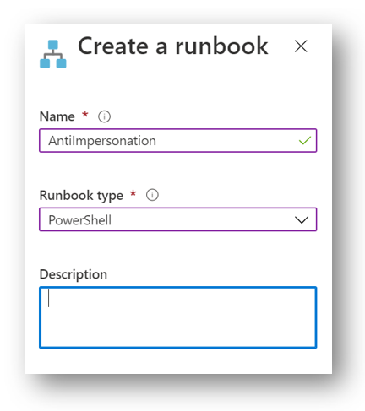Open the PowerShell runbook type combo box
The width and height of the screenshot is (365, 411).
coord(178,219)
